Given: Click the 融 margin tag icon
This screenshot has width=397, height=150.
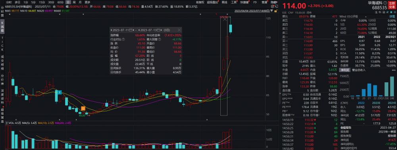Looking at the screenshot, I should pyautogui.click(x=384, y=12).
